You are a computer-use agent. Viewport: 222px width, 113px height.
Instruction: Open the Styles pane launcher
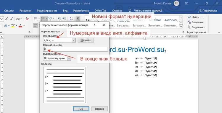pyautogui.click(x=183, y=32)
